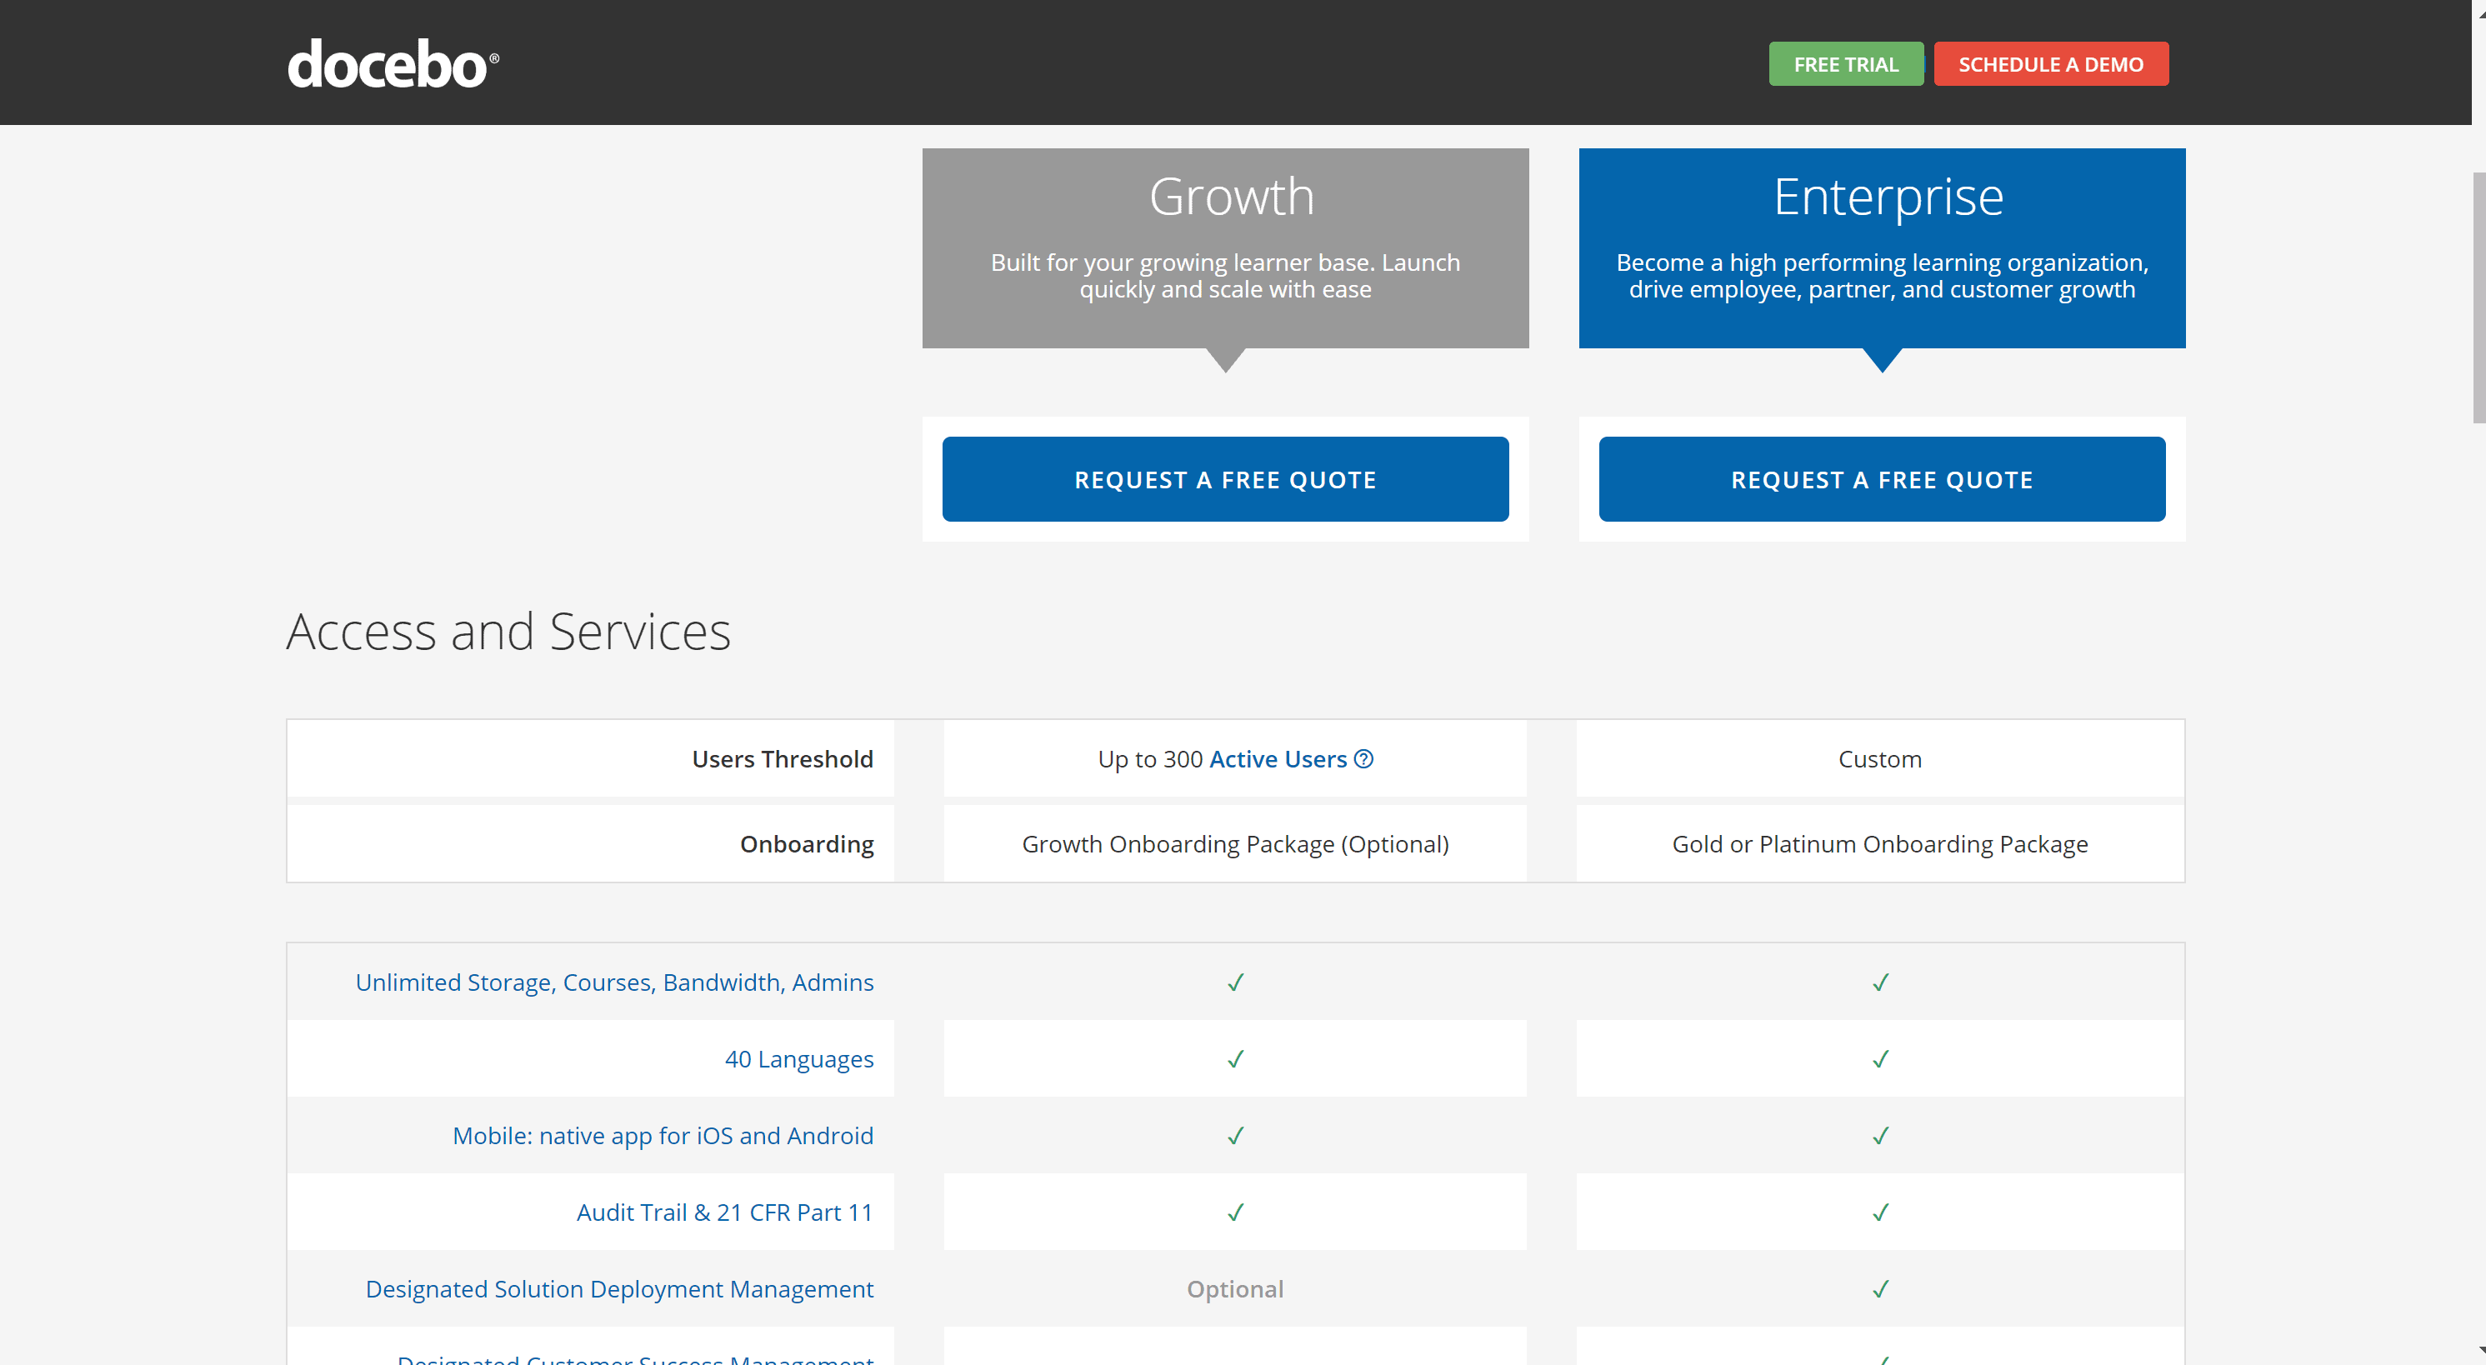Click the Users Threshold row label
This screenshot has width=2486, height=1365.
(x=783, y=759)
